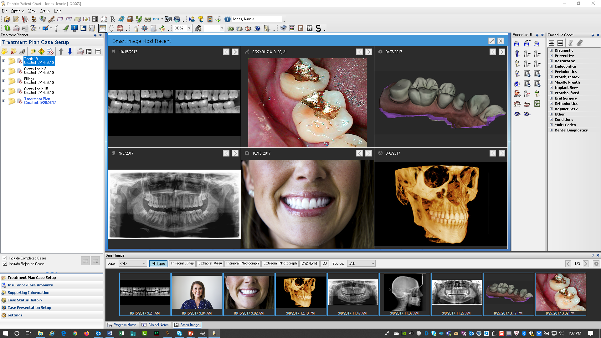Expand the Restorative category in Procedure Codes
601x338 pixels.
tap(552, 61)
